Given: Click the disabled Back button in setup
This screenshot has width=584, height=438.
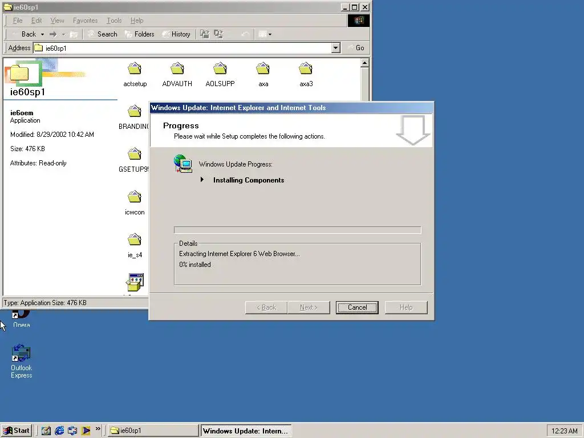Looking at the screenshot, I should point(266,307).
